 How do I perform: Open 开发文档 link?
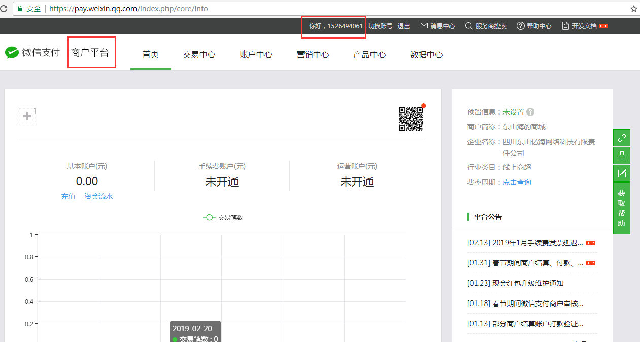pyautogui.click(x=584, y=26)
